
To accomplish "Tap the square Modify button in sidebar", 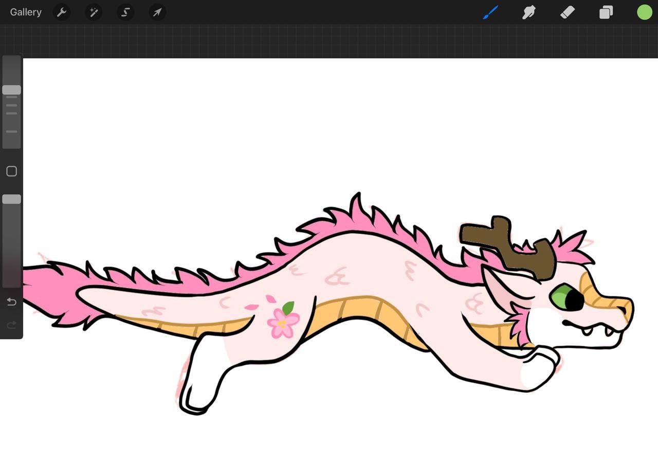I will 11,171.
